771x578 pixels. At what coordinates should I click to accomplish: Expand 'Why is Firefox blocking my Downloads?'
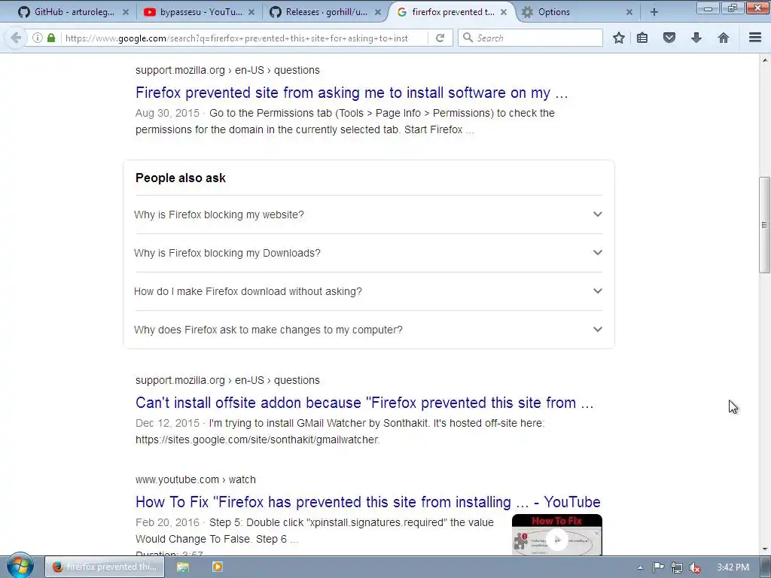(x=368, y=253)
